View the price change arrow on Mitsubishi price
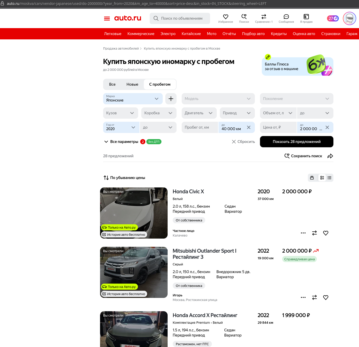 [316, 251]
